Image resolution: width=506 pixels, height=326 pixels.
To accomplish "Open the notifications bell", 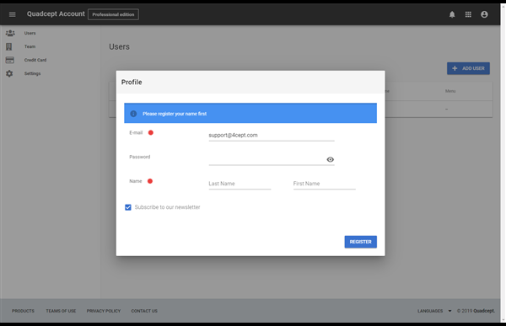I will pos(452,14).
